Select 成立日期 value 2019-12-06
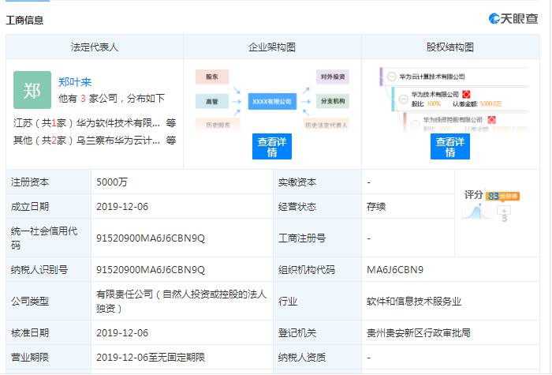 [122, 207]
